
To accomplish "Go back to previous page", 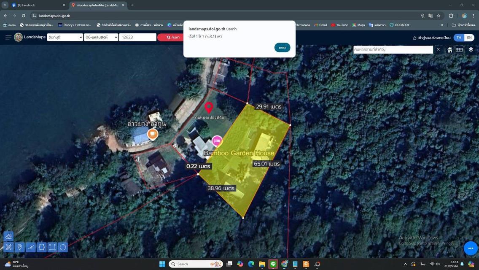I will pyautogui.click(x=5, y=16).
